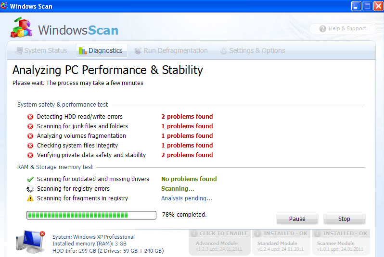Switch to the Diagnostics tab
The width and height of the screenshot is (384, 257).
pos(101,51)
